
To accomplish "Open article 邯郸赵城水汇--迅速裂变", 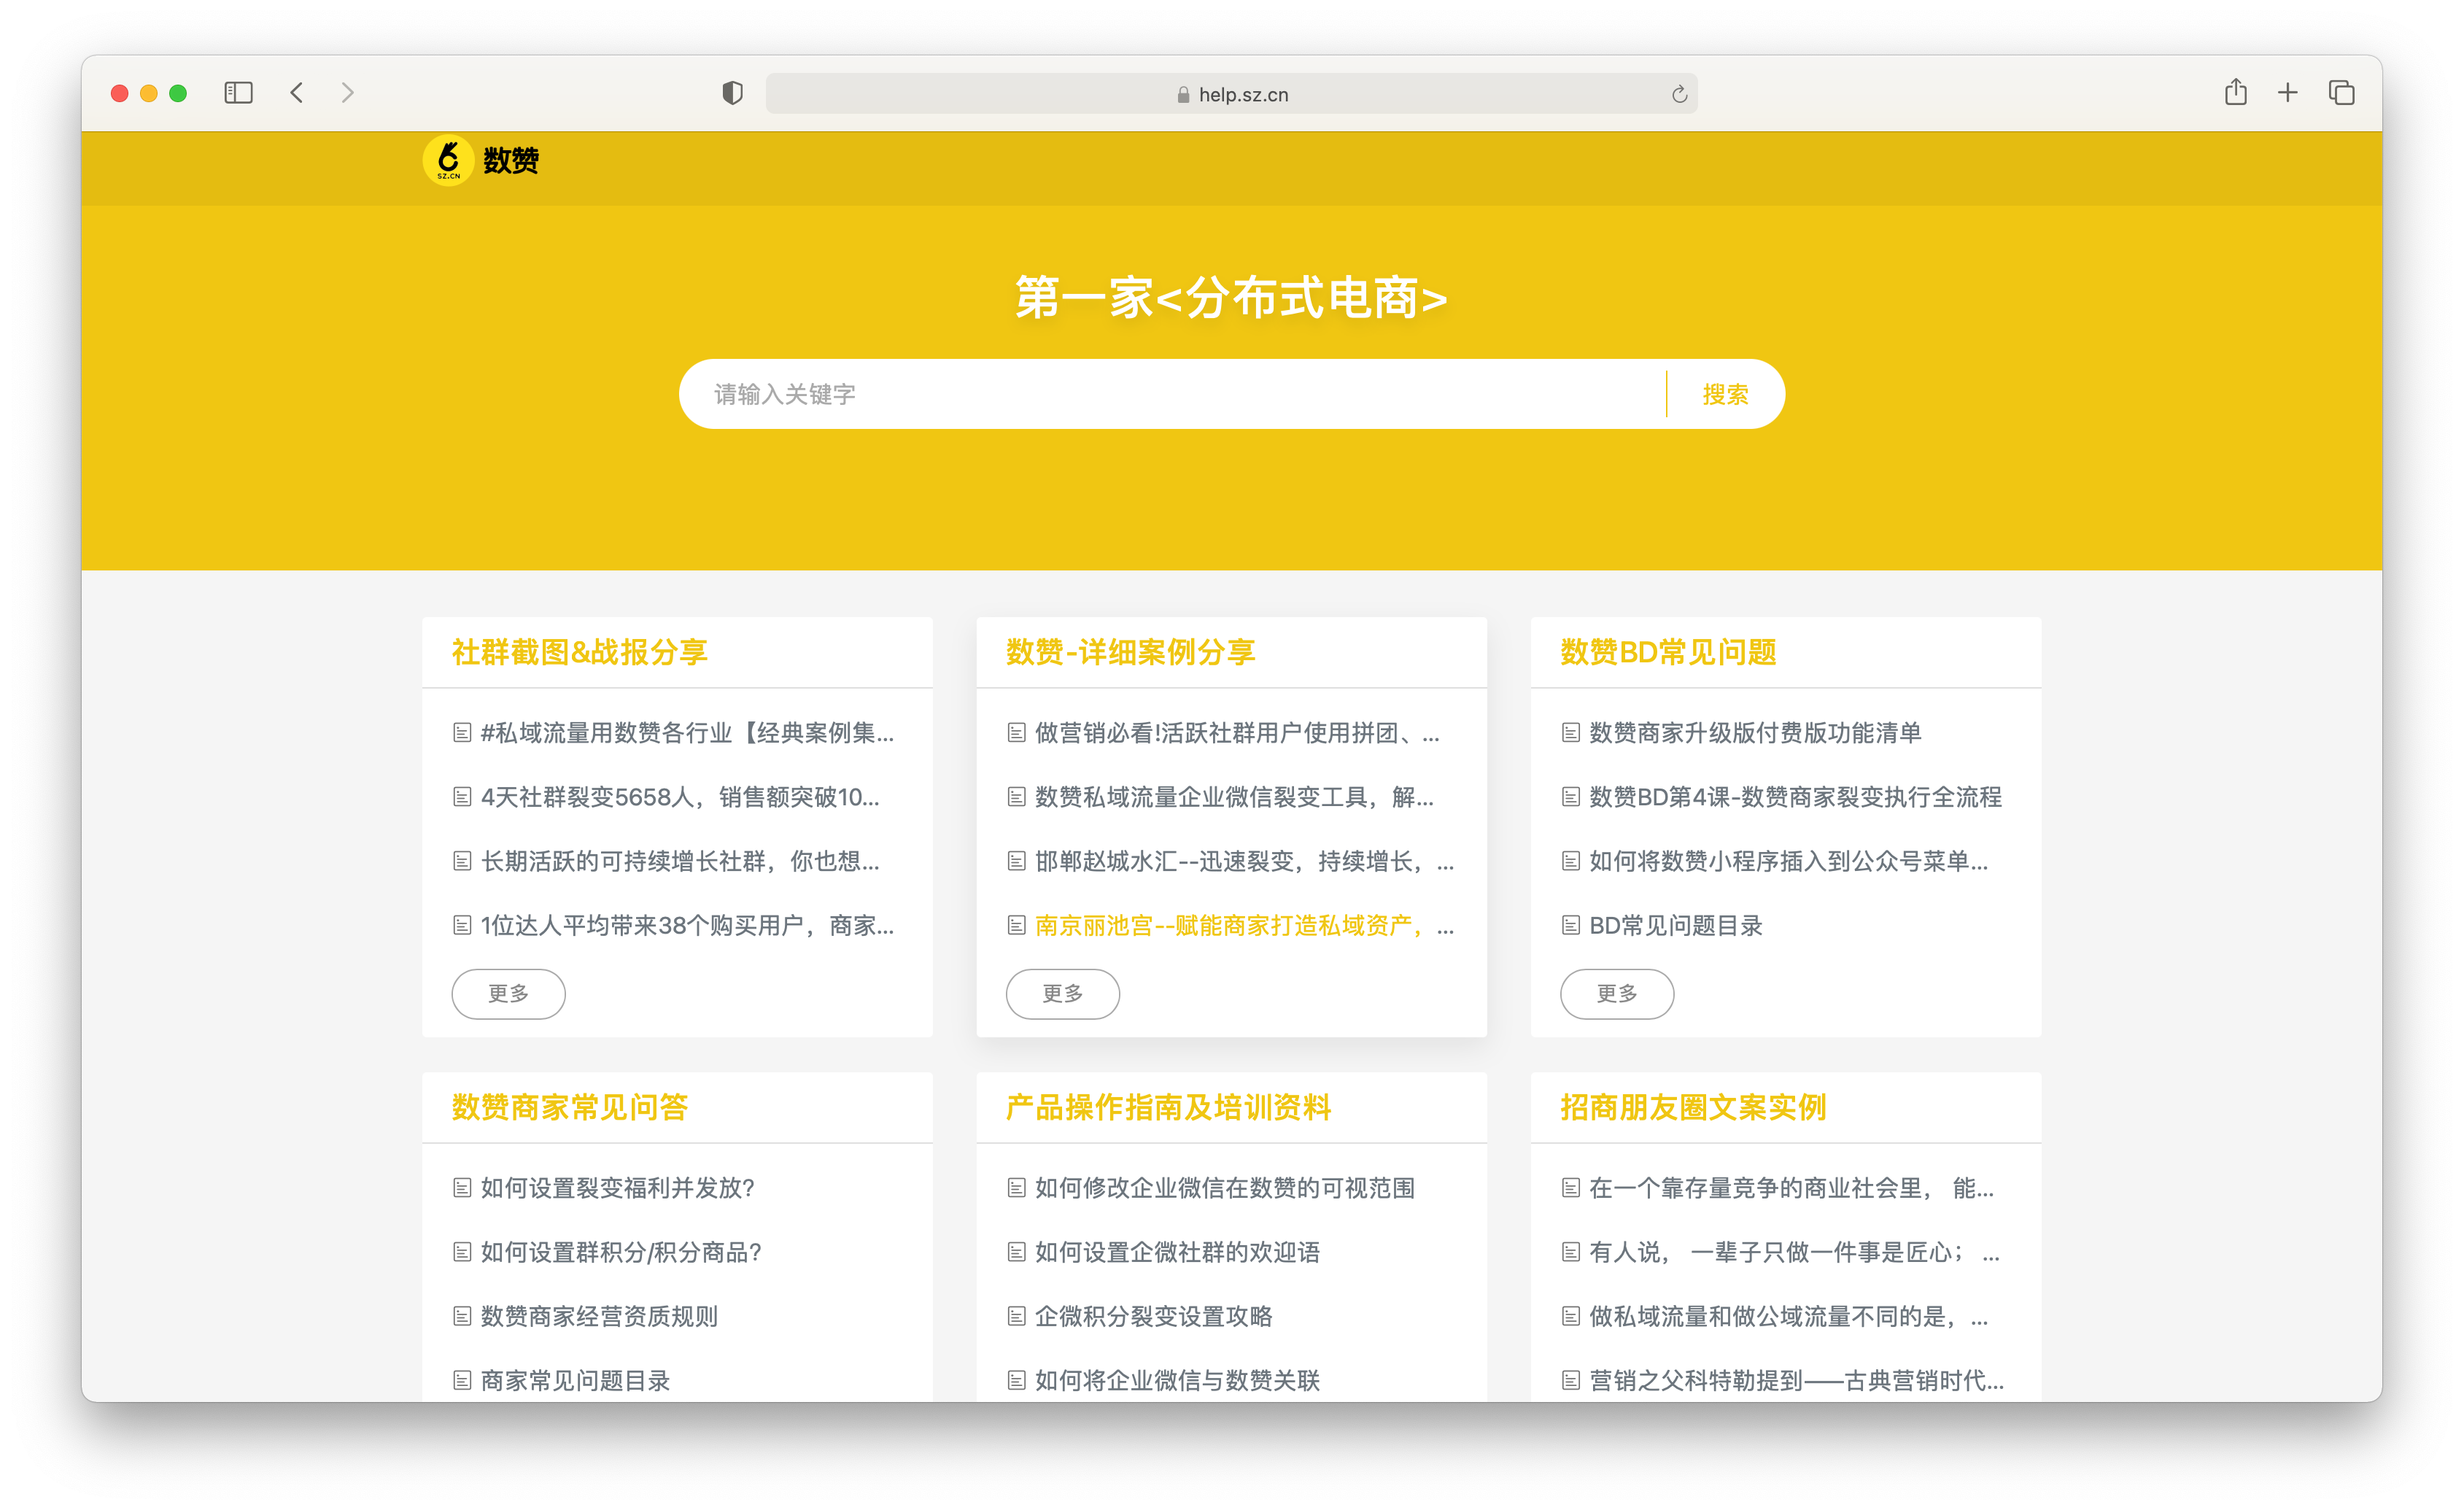I will (1244, 861).
